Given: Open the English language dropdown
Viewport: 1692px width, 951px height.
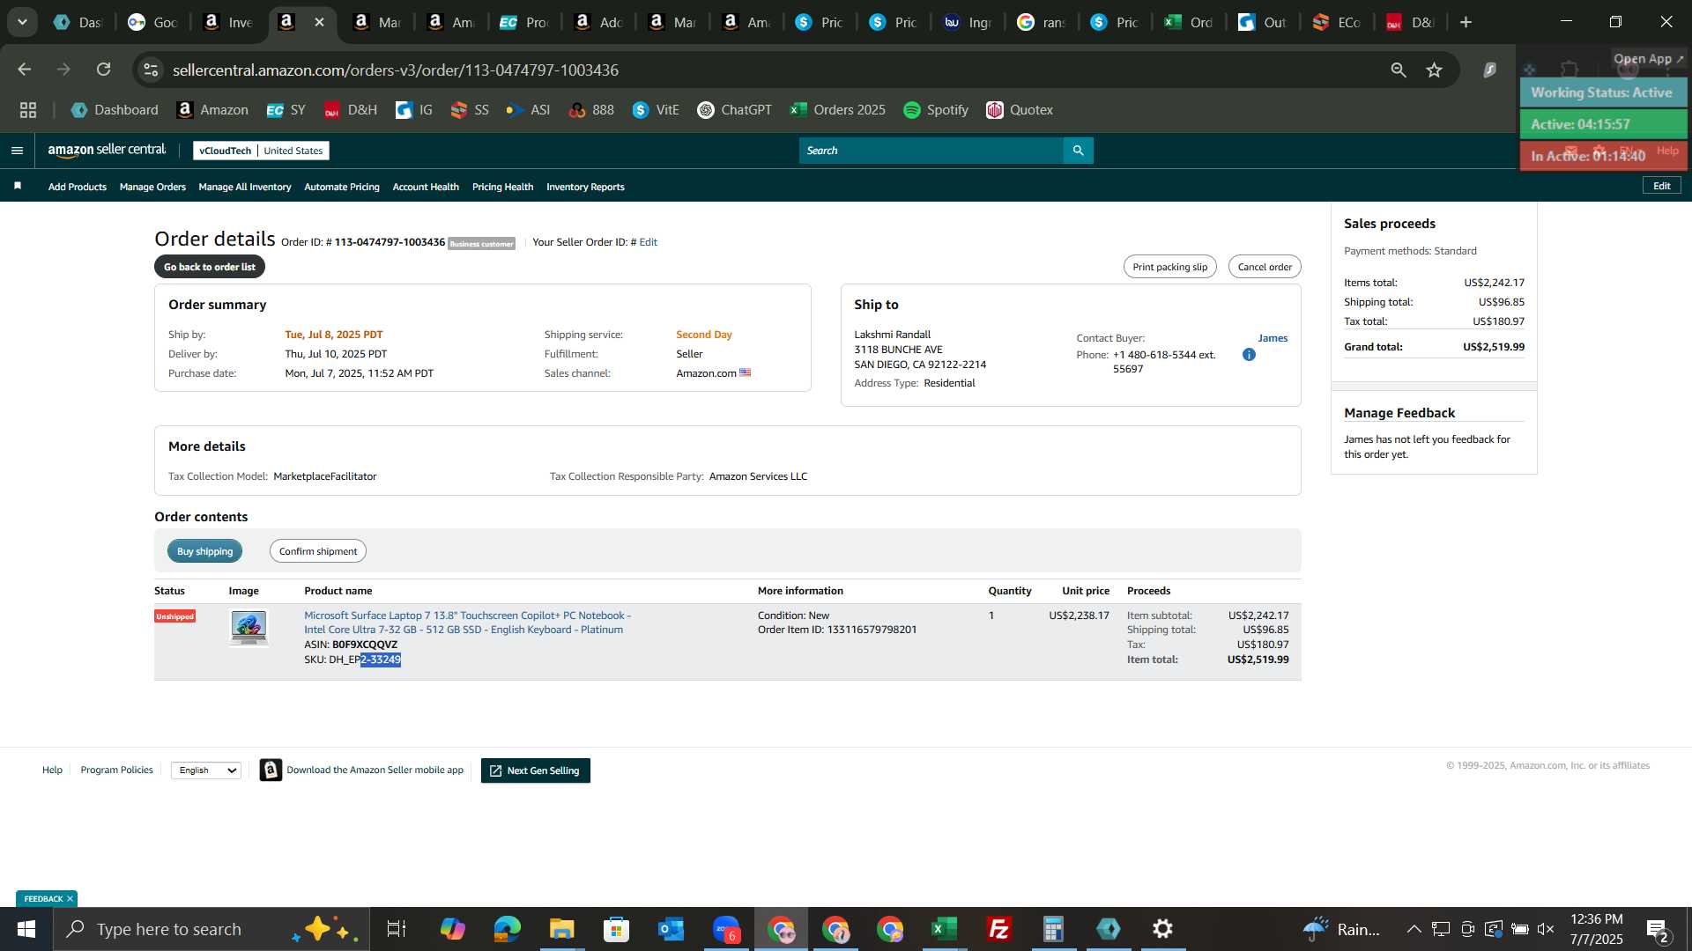Looking at the screenshot, I should coord(206,770).
